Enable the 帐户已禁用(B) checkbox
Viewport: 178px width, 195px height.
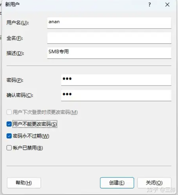coord(9,148)
